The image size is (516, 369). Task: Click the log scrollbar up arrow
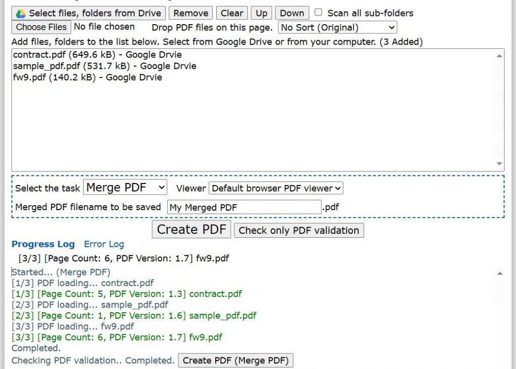(500, 272)
